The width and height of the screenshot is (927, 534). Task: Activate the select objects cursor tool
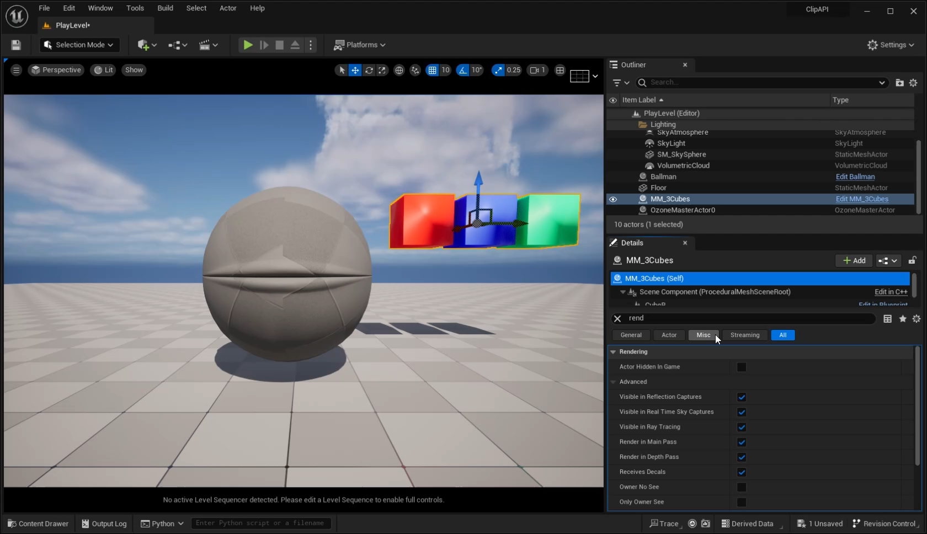tap(342, 70)
